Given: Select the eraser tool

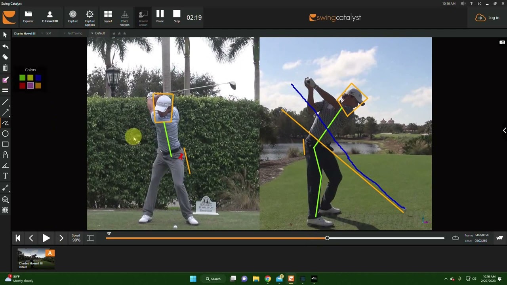Looking at the screenshot, I should tap(5, 57).
